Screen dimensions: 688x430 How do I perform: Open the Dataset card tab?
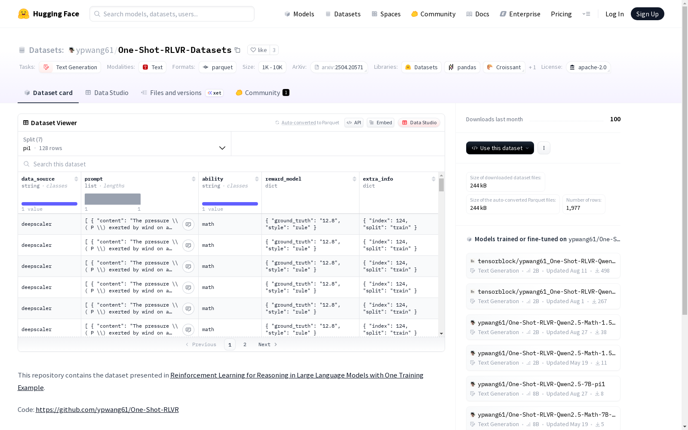(x=48, y=93)
